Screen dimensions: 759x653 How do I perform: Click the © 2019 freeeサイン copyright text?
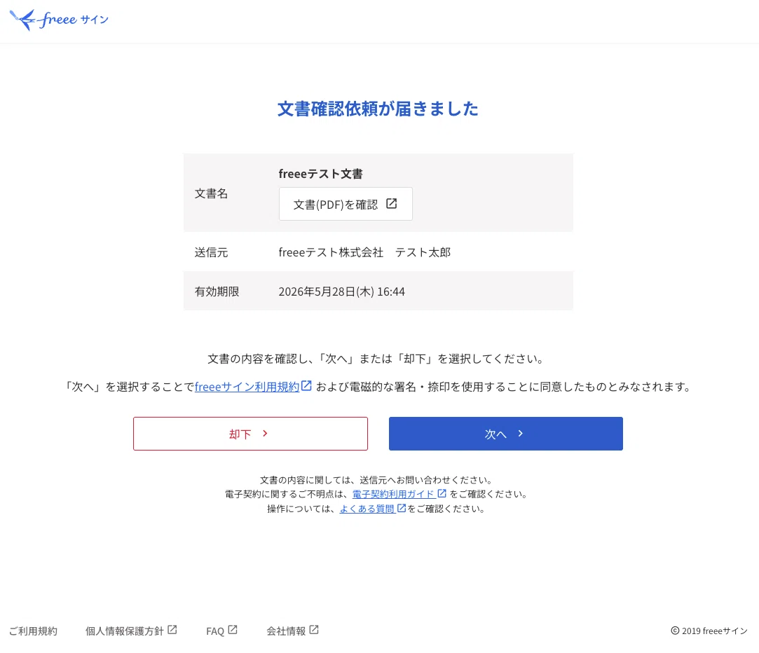coord(709,631)
